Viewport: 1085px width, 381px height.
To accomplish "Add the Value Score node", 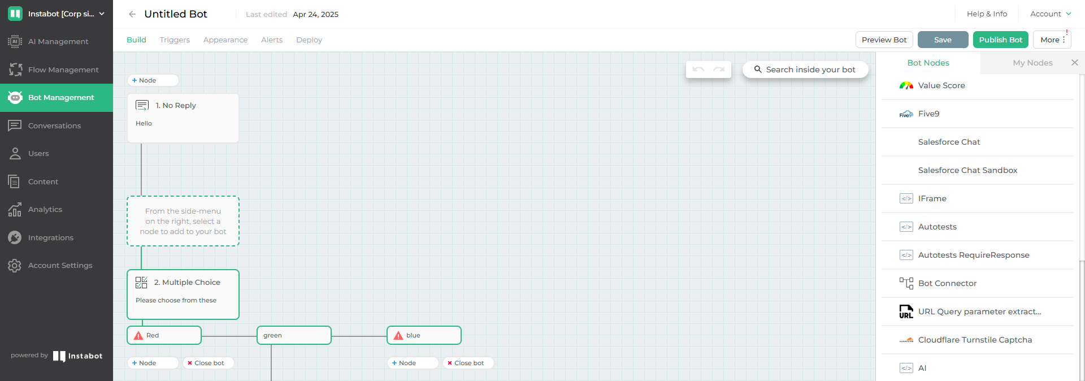I will tap(978, 85).
